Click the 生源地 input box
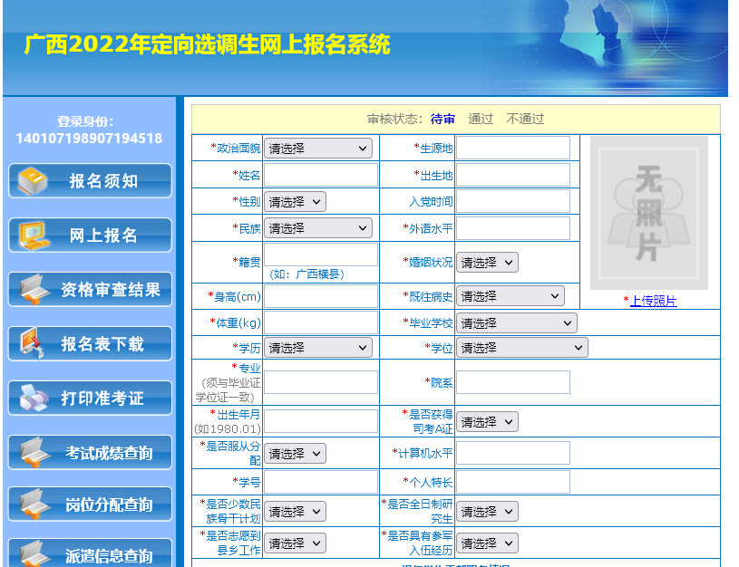Screen dimensions: 739x567 (513, 149)
